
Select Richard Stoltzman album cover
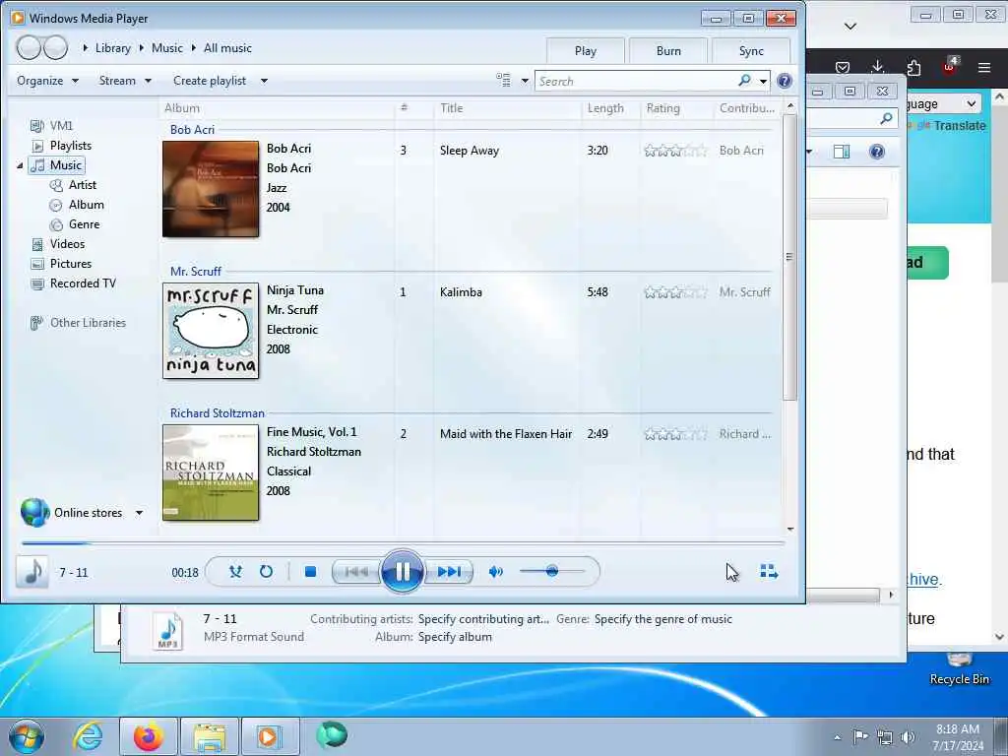tap(211, 472)
